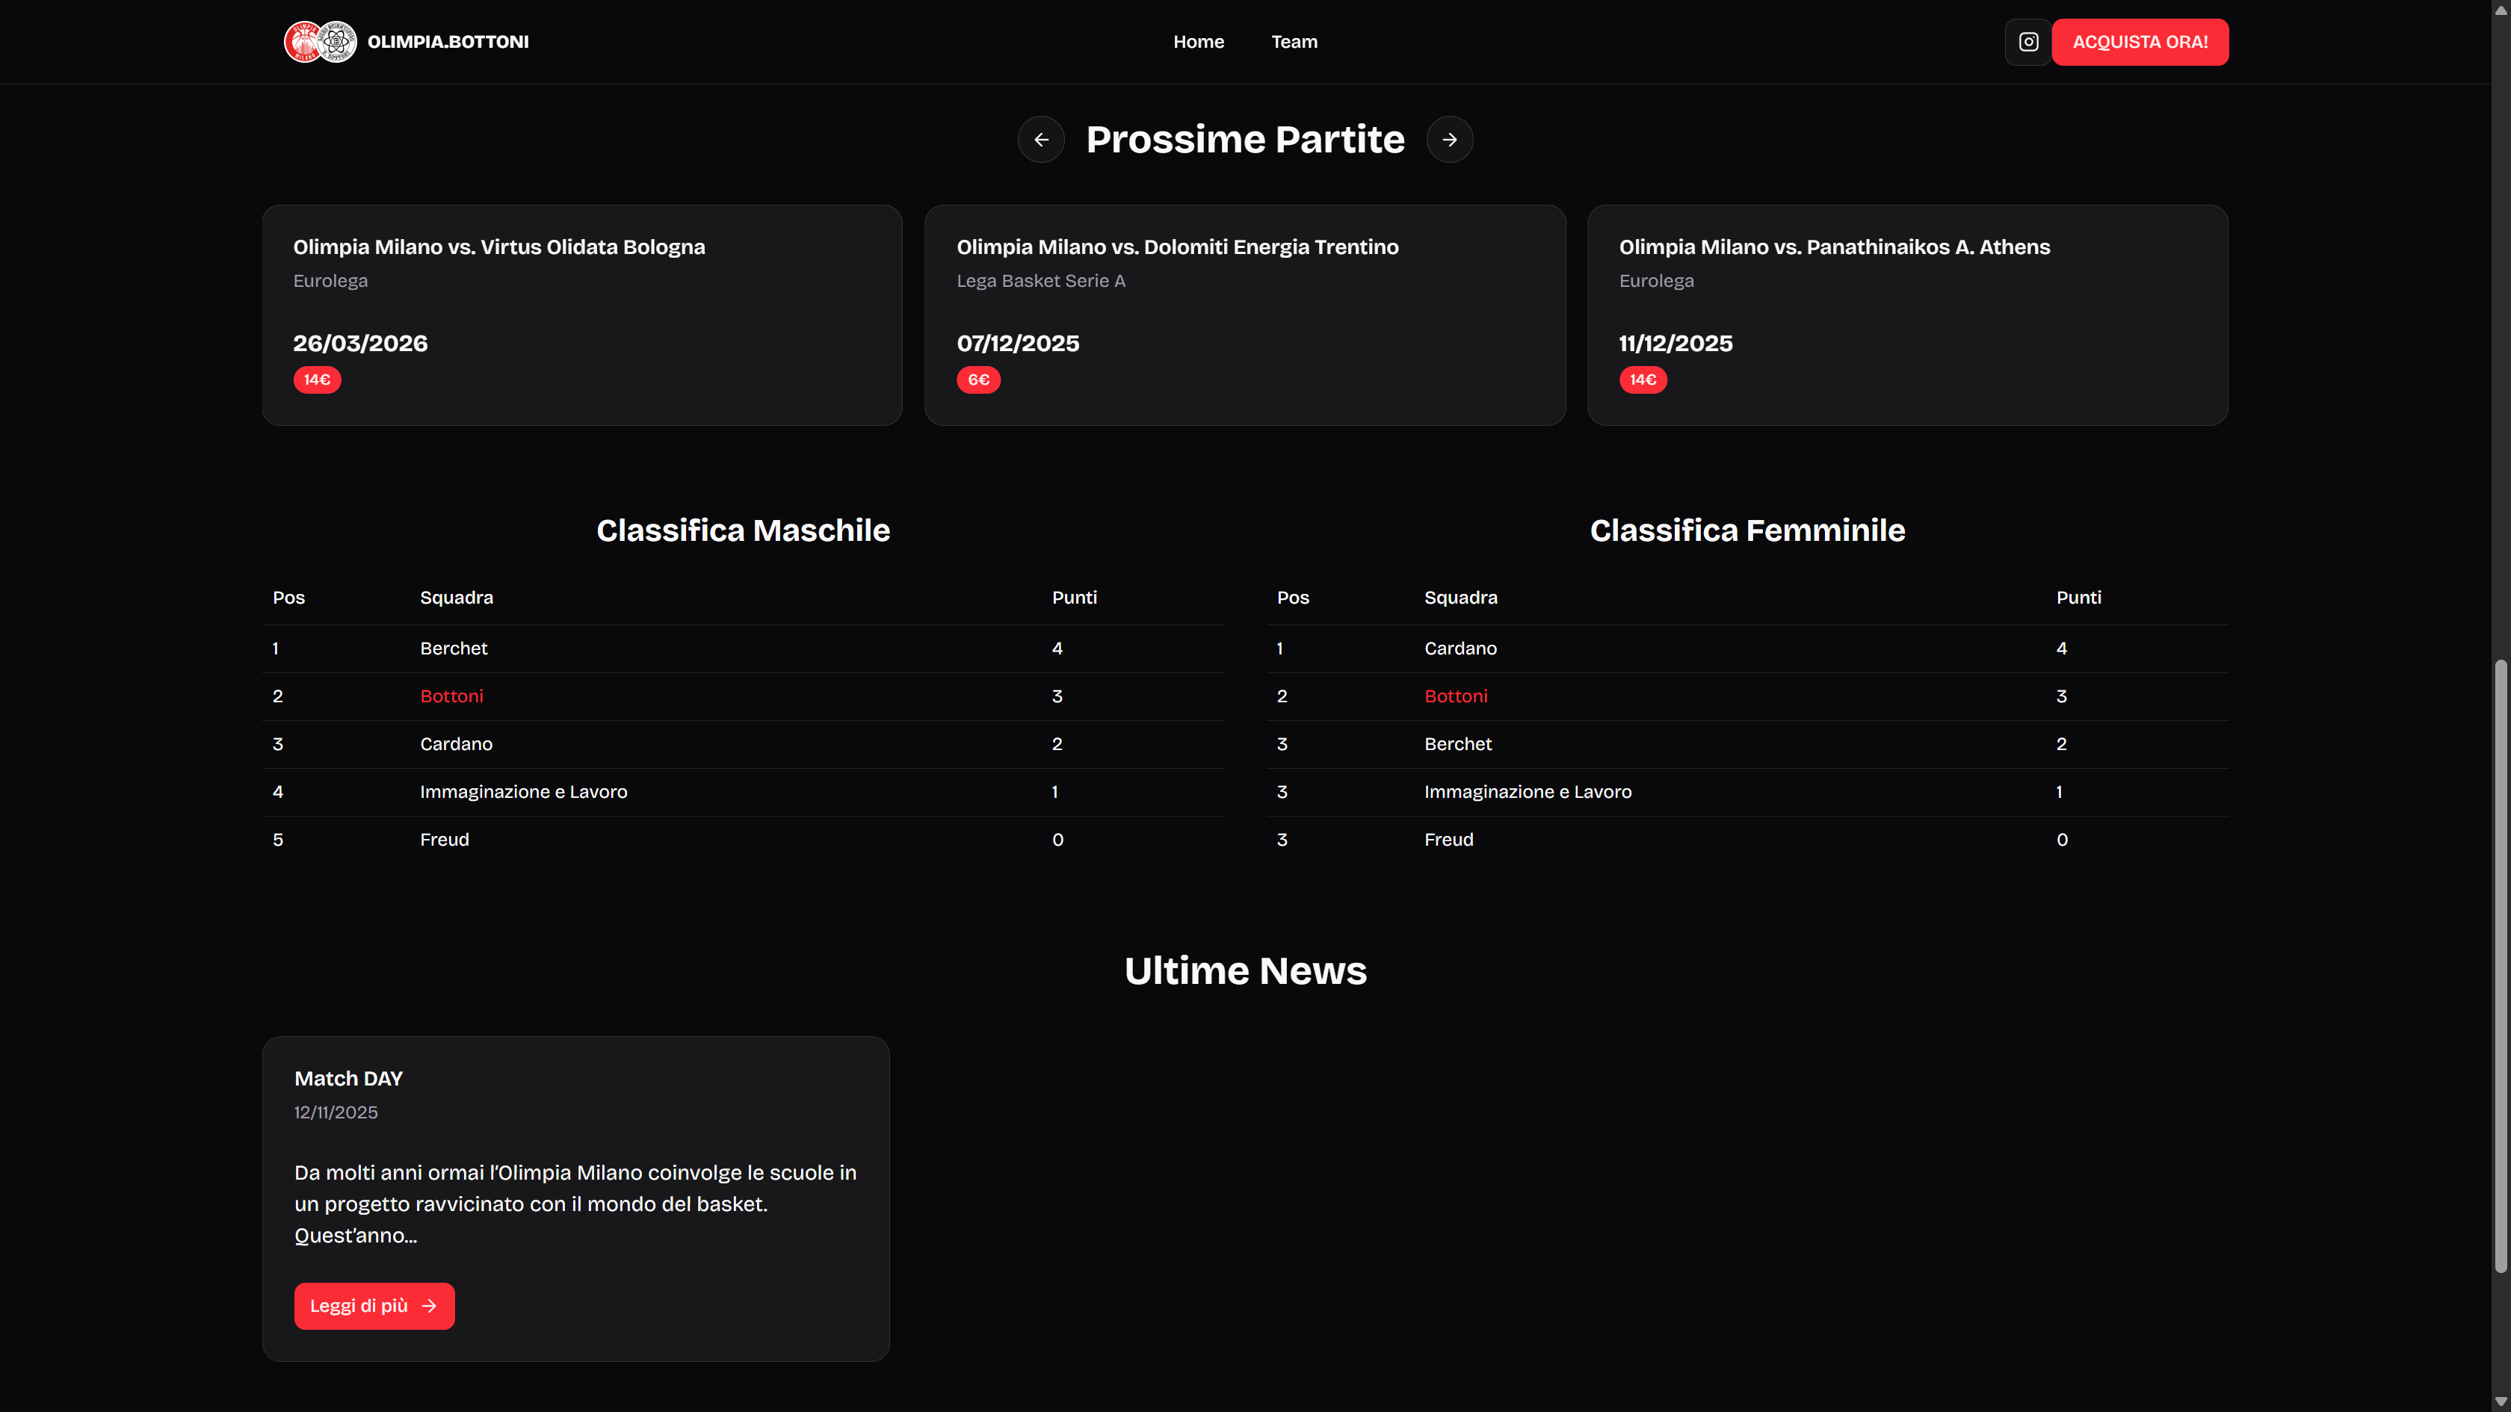Open the Home menu item

click(x=1198, y=41)
